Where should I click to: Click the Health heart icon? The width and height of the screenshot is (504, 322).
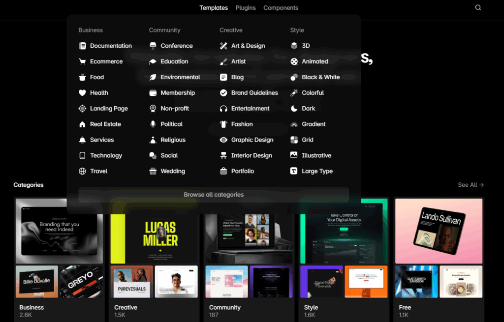pos(82,93)
